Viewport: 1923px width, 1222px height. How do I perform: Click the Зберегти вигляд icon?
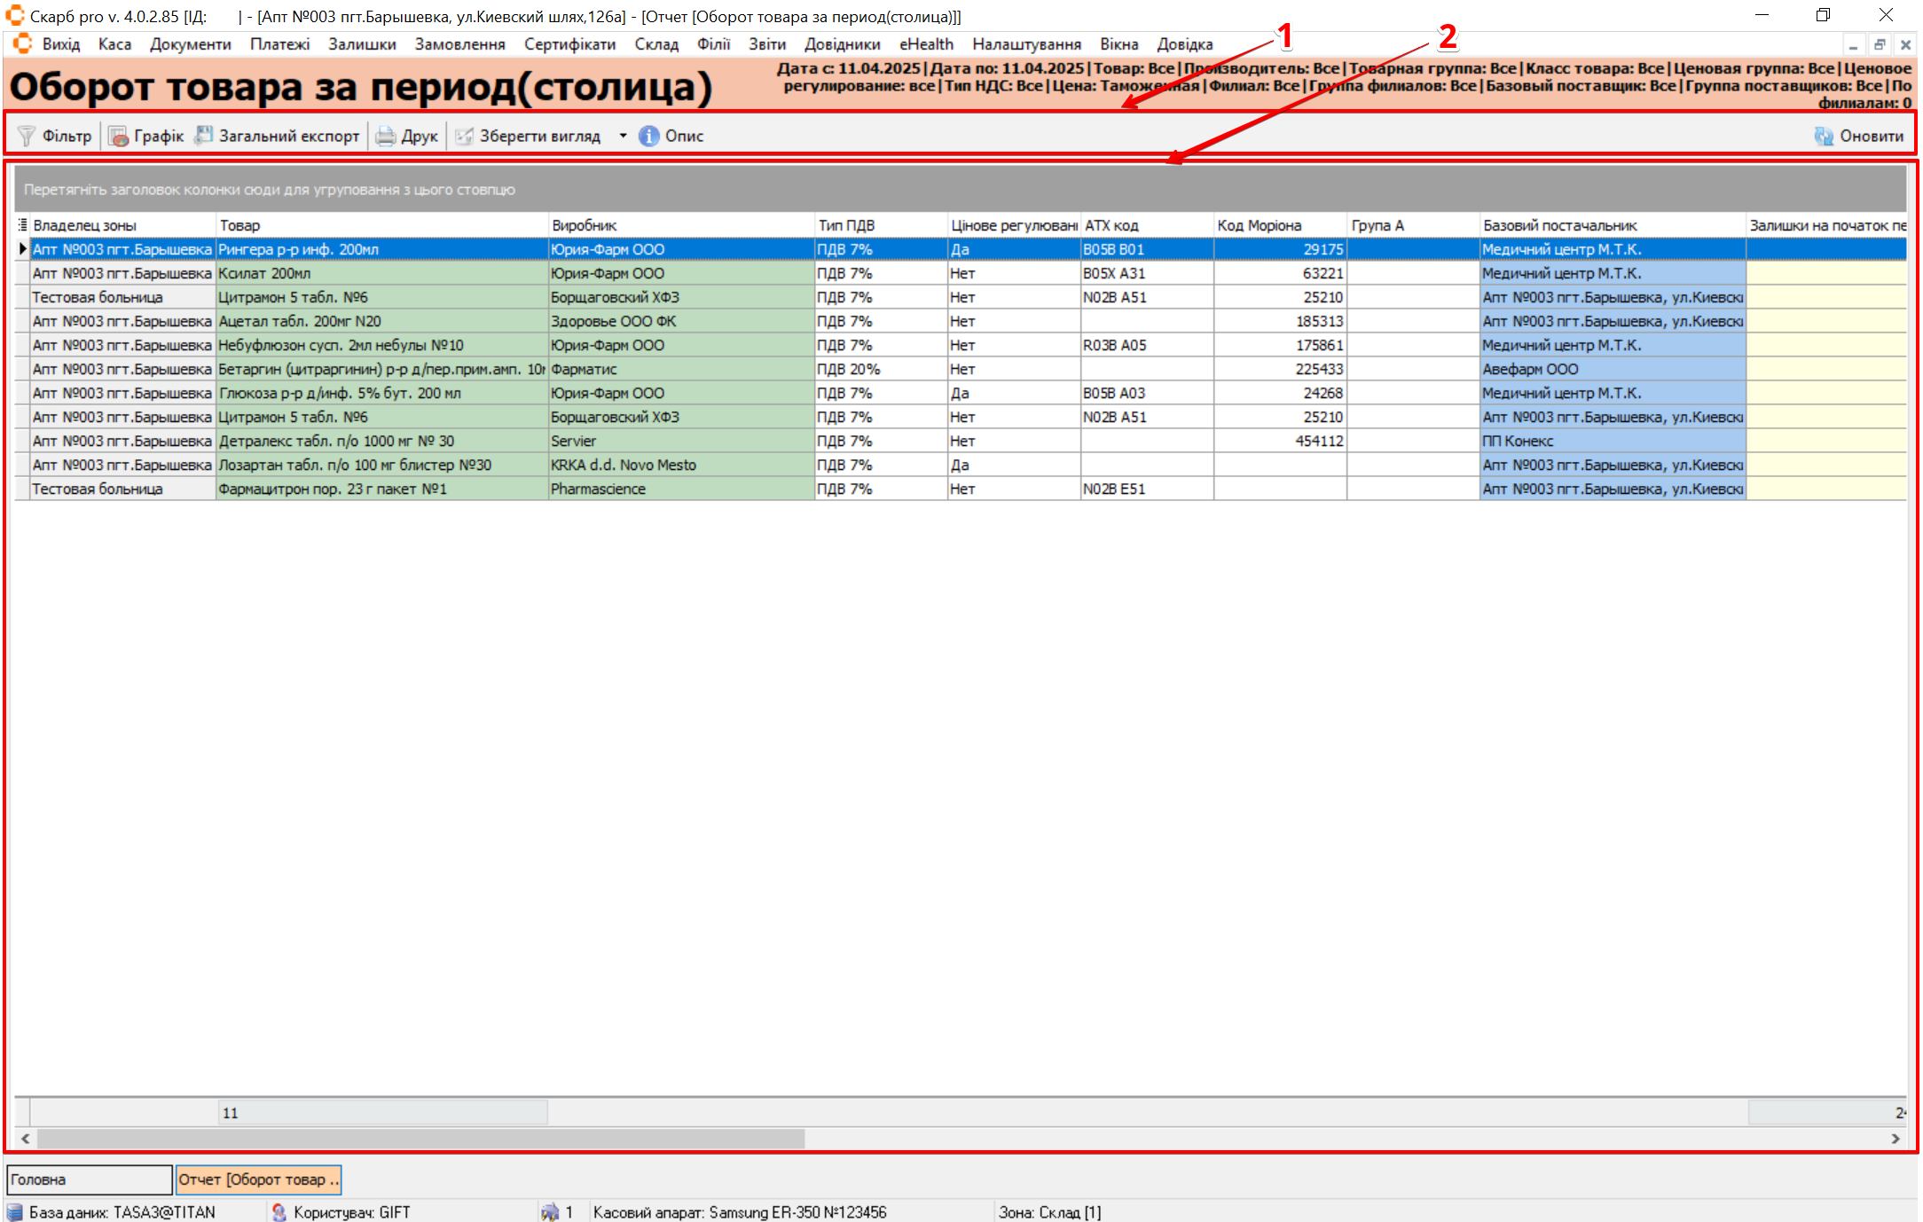464,136
